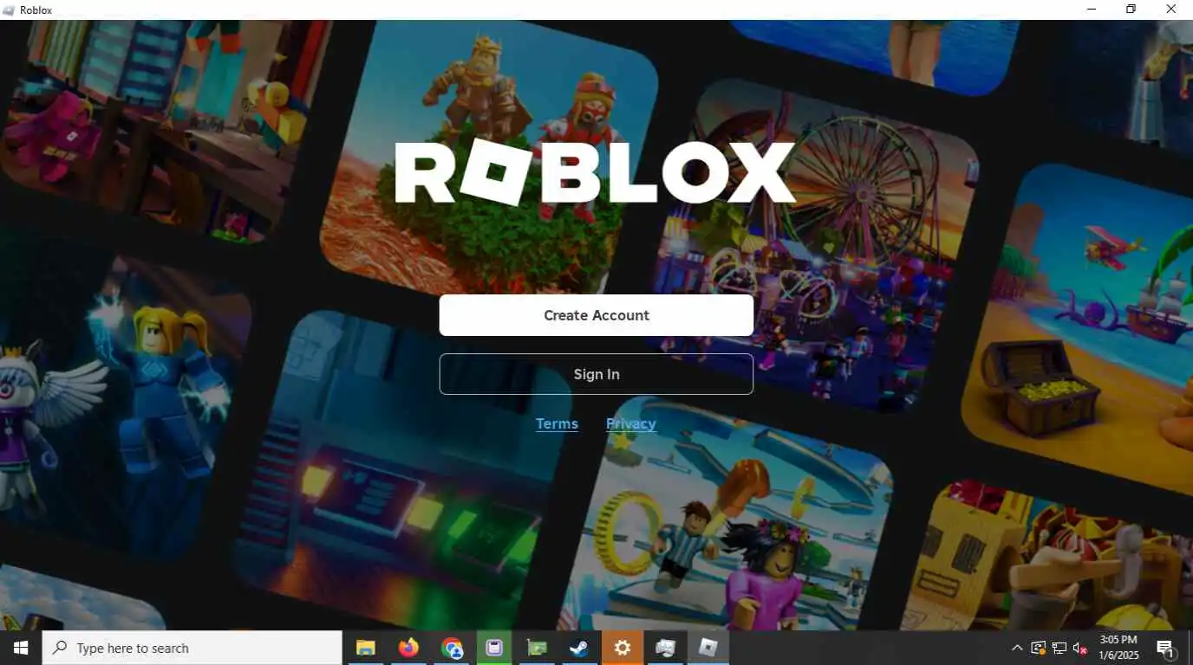Restore down the Roblox window

pos(1131,10)
